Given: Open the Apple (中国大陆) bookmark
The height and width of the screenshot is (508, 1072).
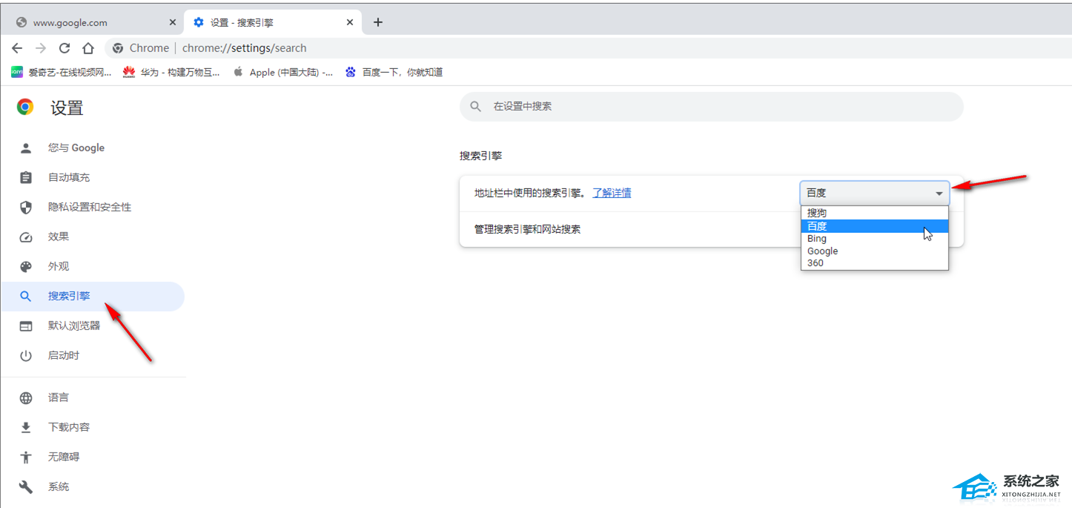Looking at the screenshot, I should tap(283, 72).
